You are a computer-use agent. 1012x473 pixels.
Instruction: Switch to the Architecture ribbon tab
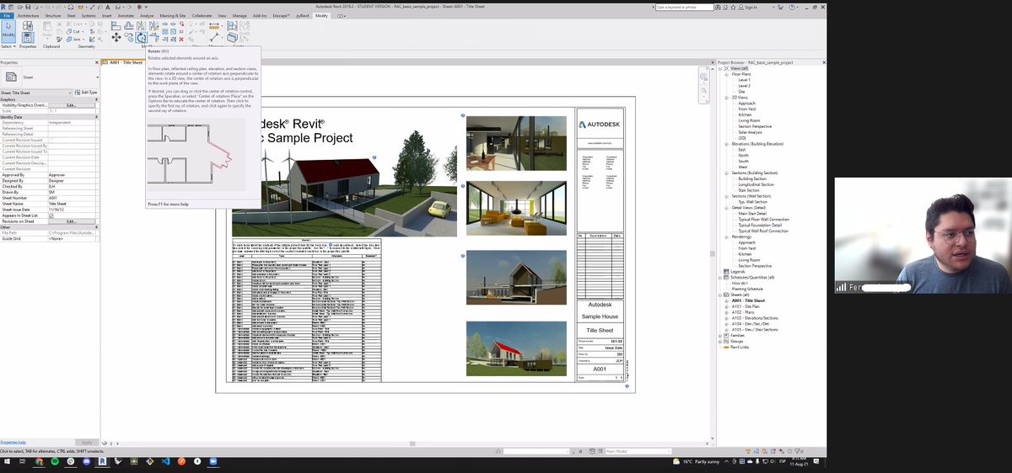click(28, 15)
